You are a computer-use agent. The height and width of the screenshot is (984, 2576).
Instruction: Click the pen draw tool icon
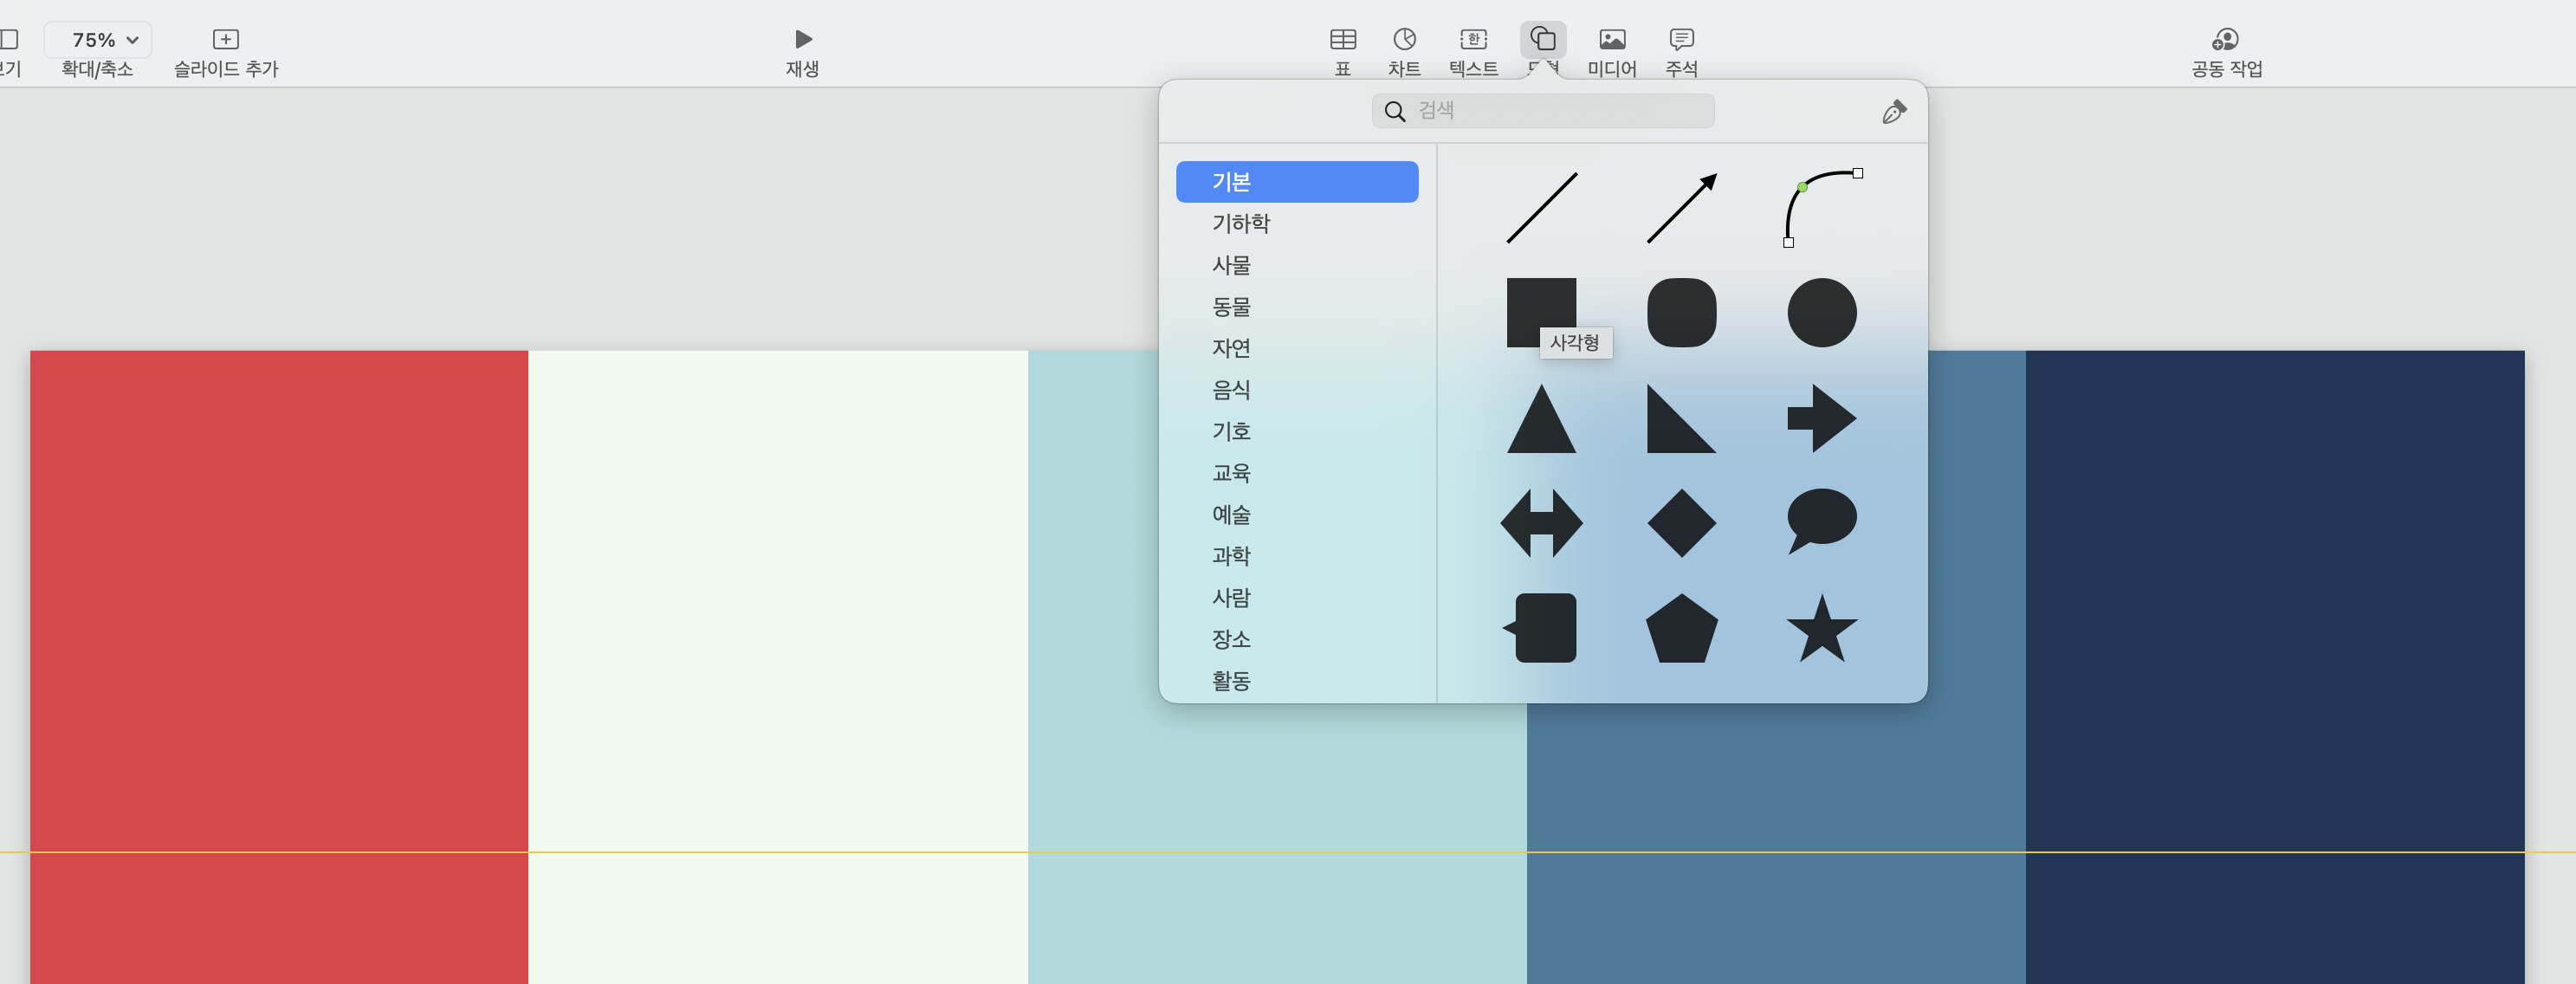point(1893,112)
